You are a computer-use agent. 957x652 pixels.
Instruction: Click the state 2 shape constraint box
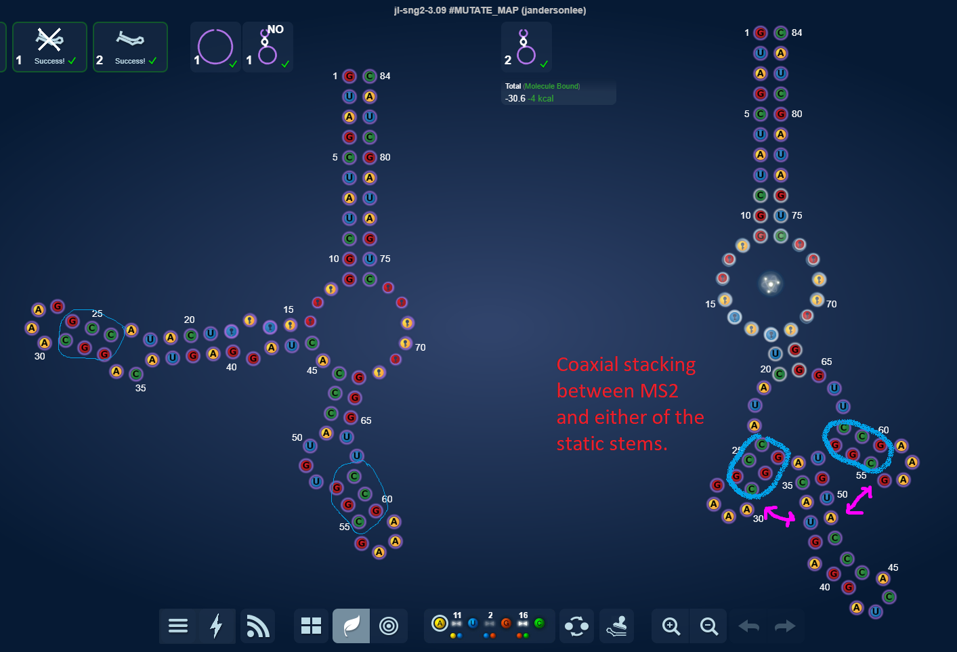pos(526,47)
